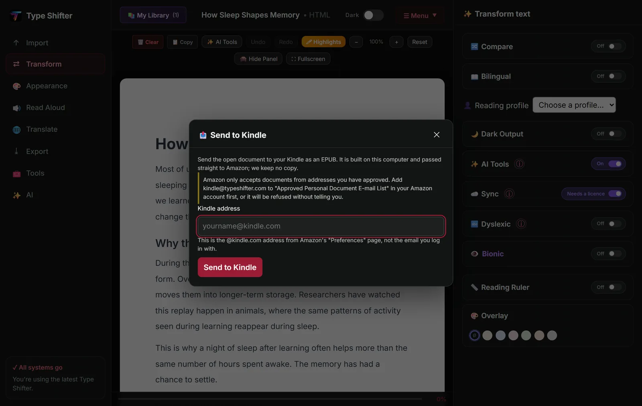Viewport: 642px width, 406px height.
Task: Click the Dark Output moon icon
Action: (474, 134)
